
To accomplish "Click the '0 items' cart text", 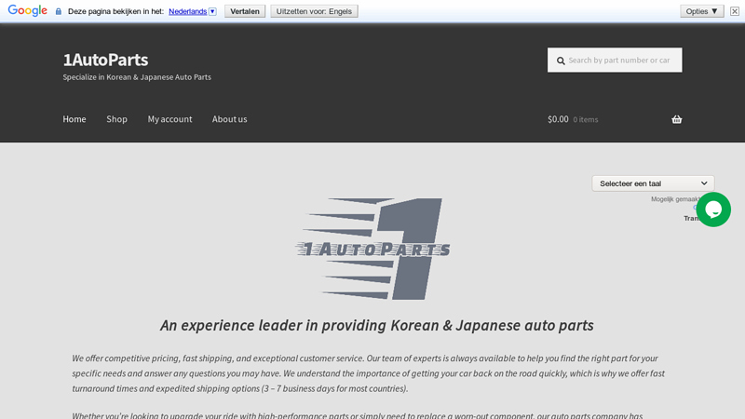I will tap(586, 120).
